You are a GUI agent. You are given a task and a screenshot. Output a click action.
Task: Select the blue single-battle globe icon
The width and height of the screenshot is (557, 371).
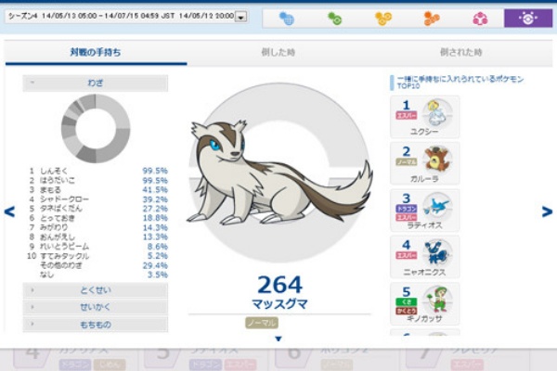(287, 19)
